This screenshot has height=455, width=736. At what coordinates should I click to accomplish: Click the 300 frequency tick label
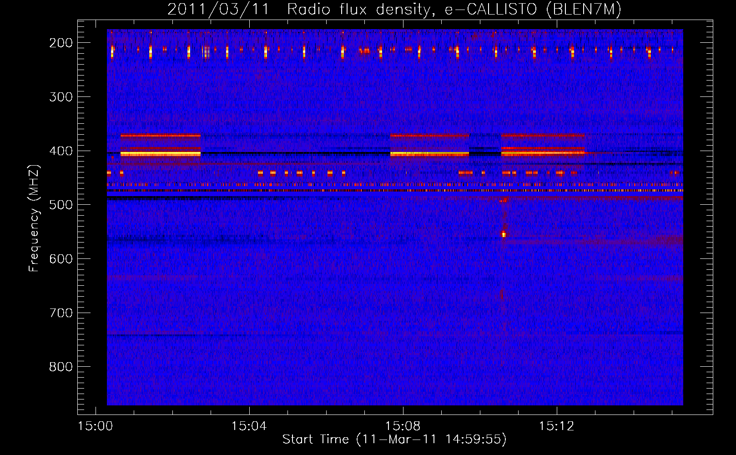61,97
